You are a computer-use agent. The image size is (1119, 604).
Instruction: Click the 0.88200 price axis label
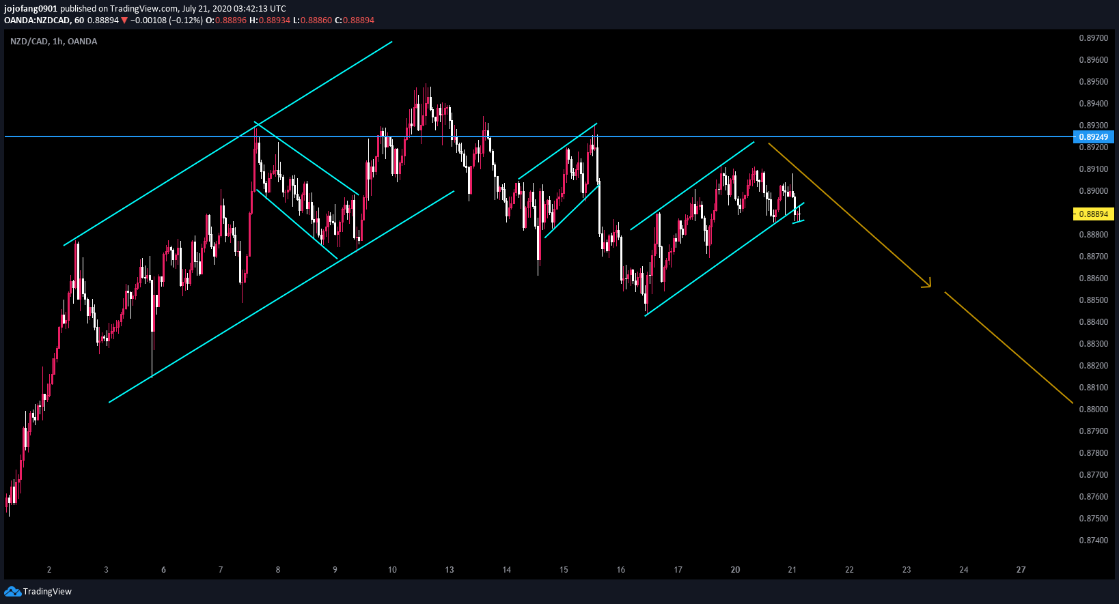pyautogui.click(x=1093, y=366)
